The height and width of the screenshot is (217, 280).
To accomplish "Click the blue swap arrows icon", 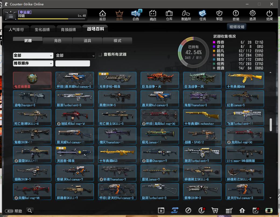I will [174, 210].
